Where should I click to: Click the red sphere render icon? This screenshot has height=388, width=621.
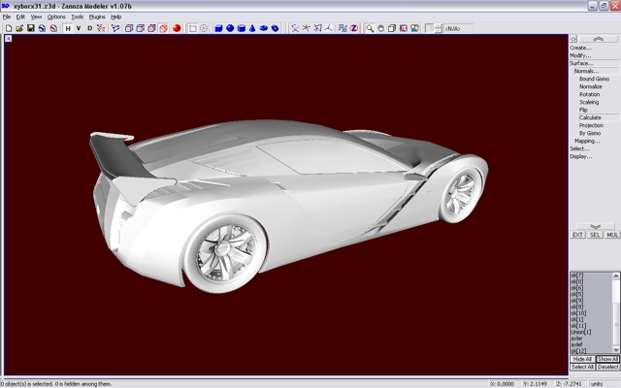(177, 28)
